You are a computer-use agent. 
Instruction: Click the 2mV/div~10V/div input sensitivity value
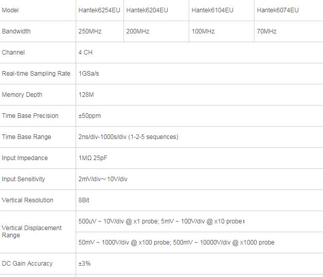pos(103,179)
